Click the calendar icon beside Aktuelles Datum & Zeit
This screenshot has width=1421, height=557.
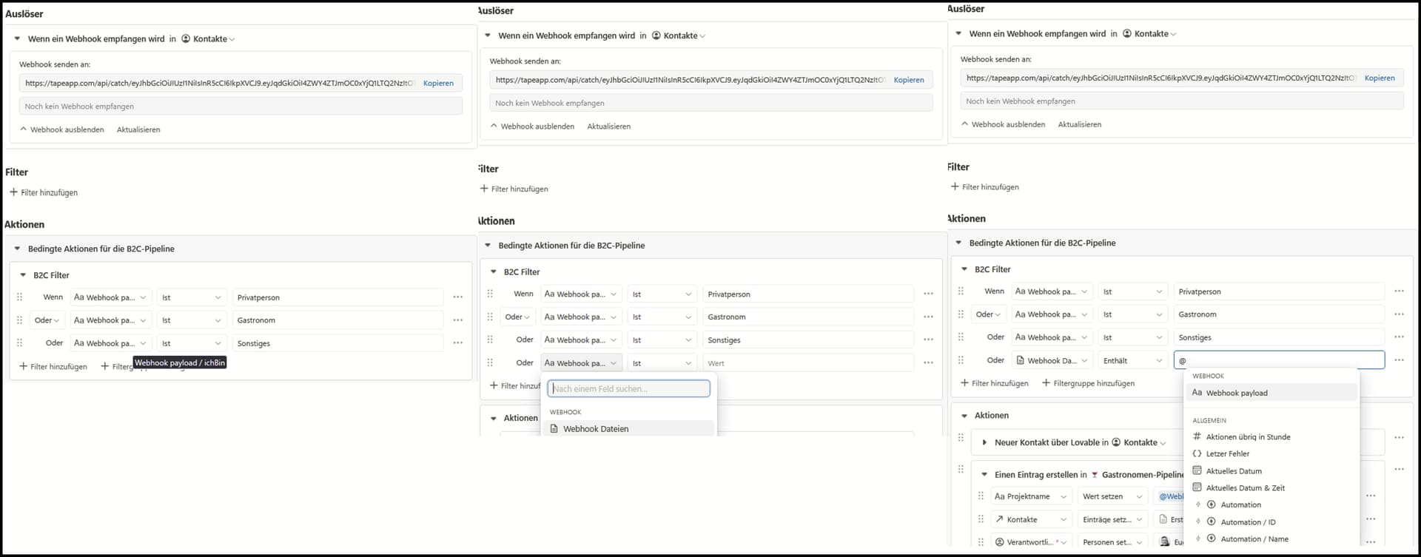click(x=1197, y=487)
